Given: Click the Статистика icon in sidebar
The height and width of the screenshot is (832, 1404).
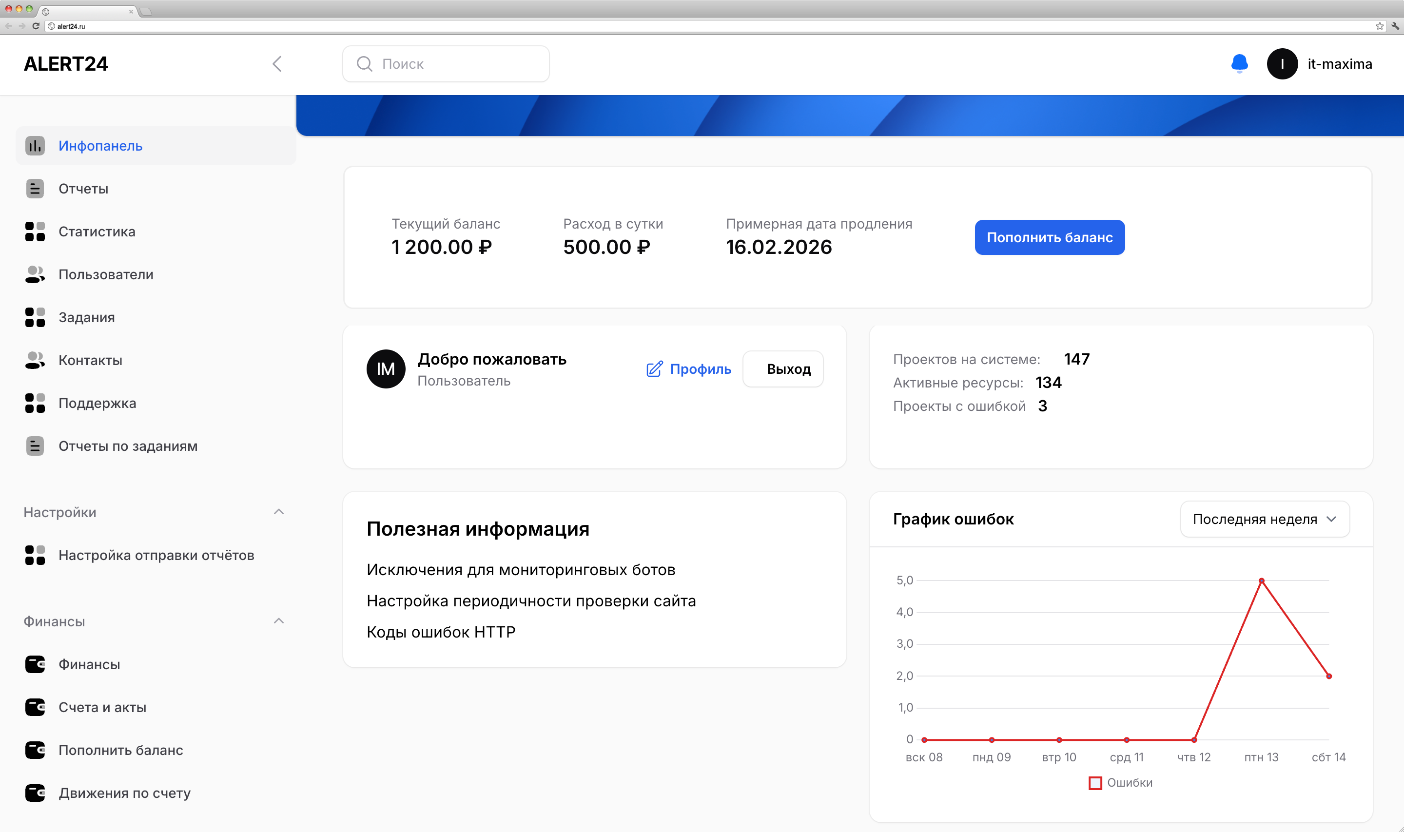Looking at the screenshot, I should tap(35, 232).
